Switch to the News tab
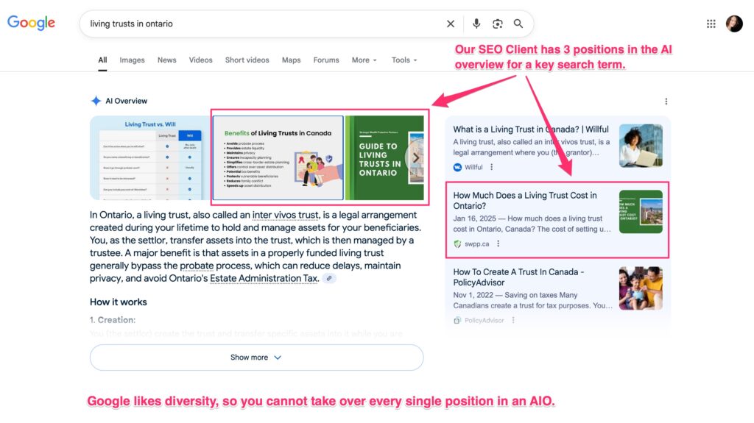This screenshot has width=754, height=423. click(x=167, y=60)
